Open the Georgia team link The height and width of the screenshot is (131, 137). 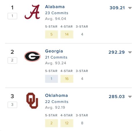pos(54,51)
